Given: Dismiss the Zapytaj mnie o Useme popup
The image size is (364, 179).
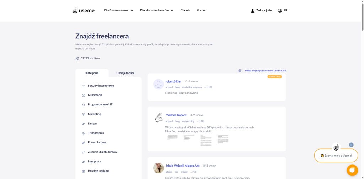Looking at the screenshot, I should point(351,145).
